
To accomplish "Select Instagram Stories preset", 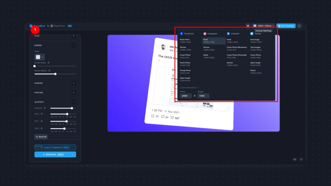I will coord(209,48).
